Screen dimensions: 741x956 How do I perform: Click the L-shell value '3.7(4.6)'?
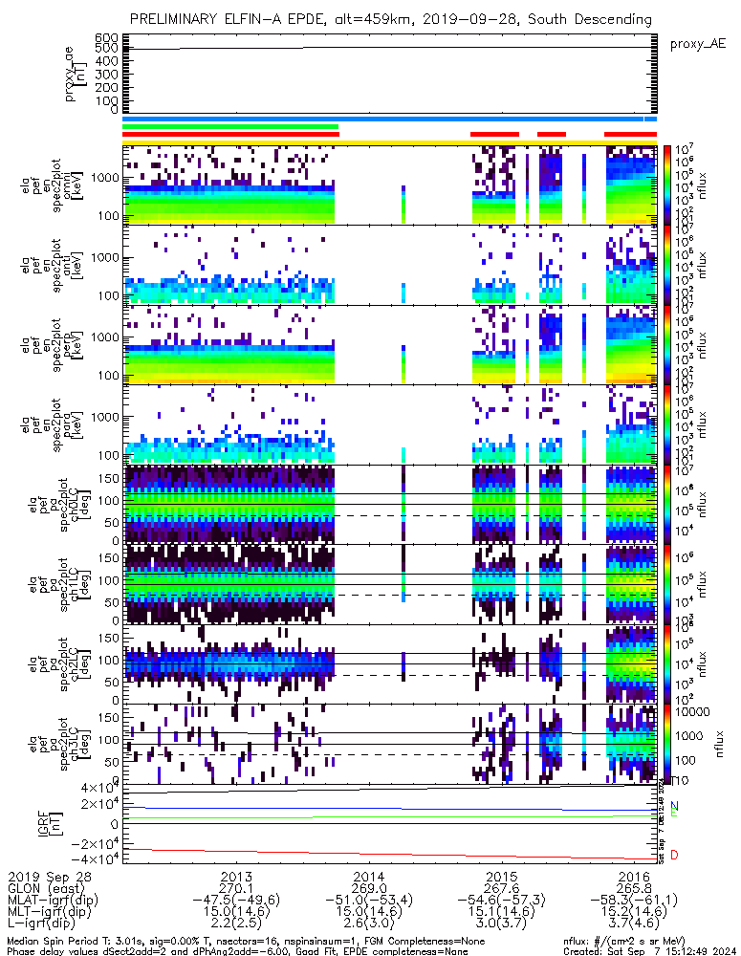point(634,923)
